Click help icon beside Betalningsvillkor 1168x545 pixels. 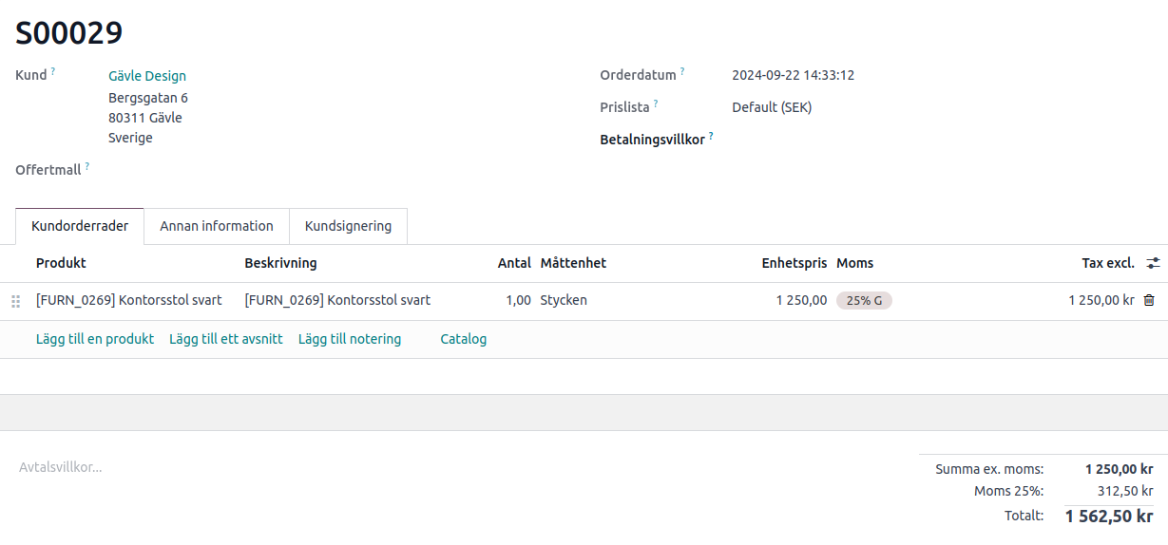tap(711, 136)
